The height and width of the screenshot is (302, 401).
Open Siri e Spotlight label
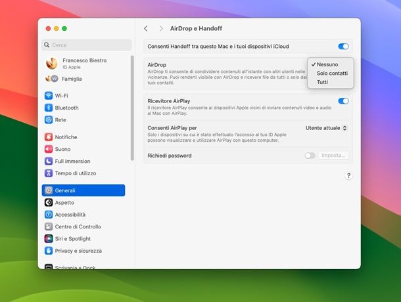pos(72,238)
